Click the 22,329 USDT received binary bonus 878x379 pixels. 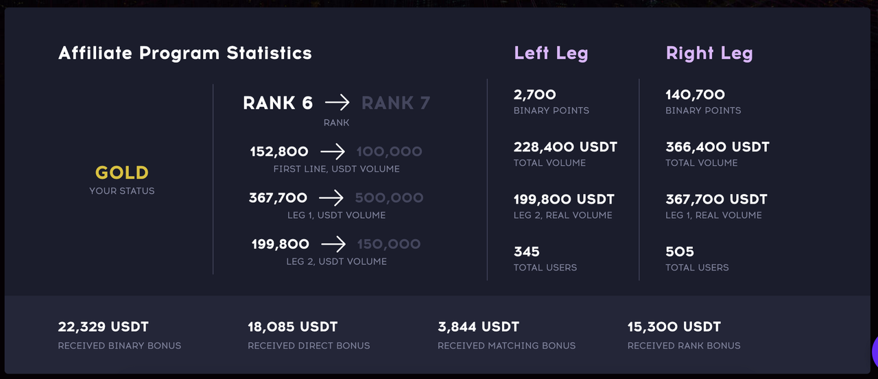pos(104,327)
